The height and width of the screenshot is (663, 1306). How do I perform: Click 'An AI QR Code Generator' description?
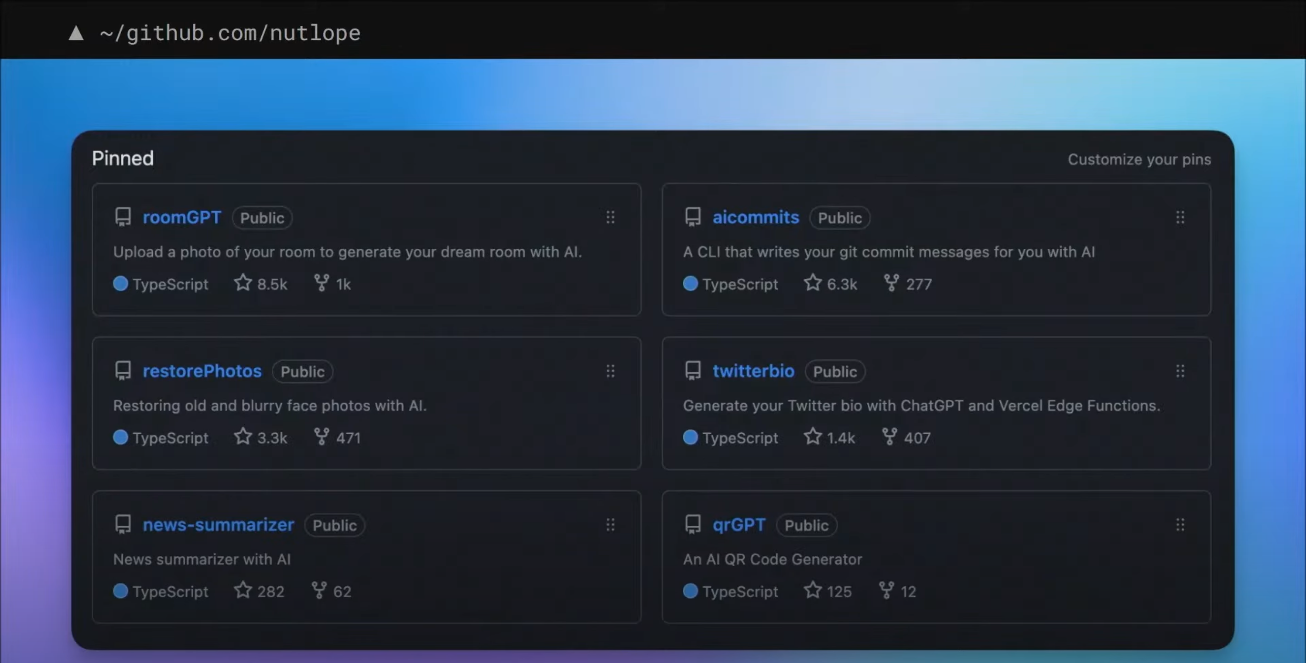[772, 559]
